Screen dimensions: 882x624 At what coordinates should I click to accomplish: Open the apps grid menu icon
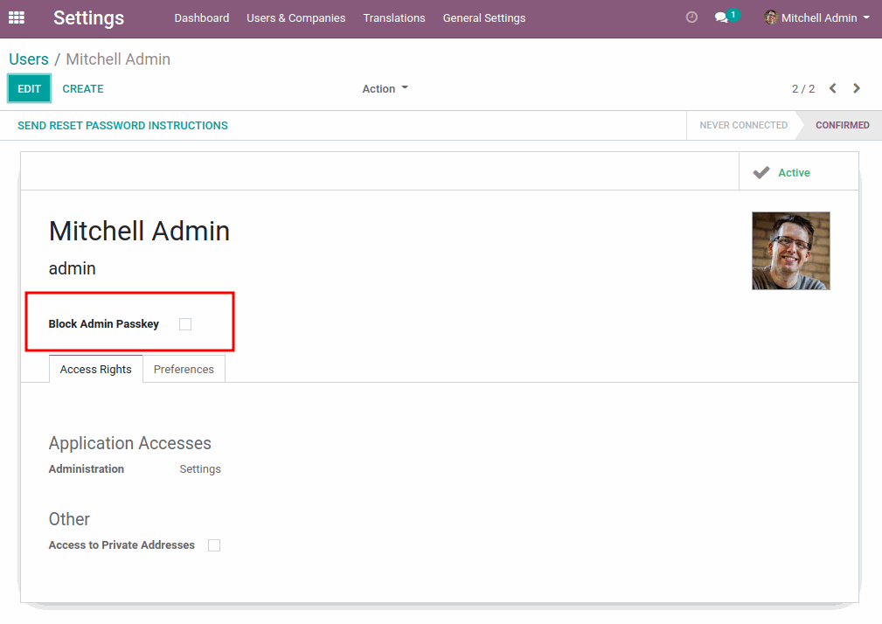pyautogui.click(x=17, y=17)
